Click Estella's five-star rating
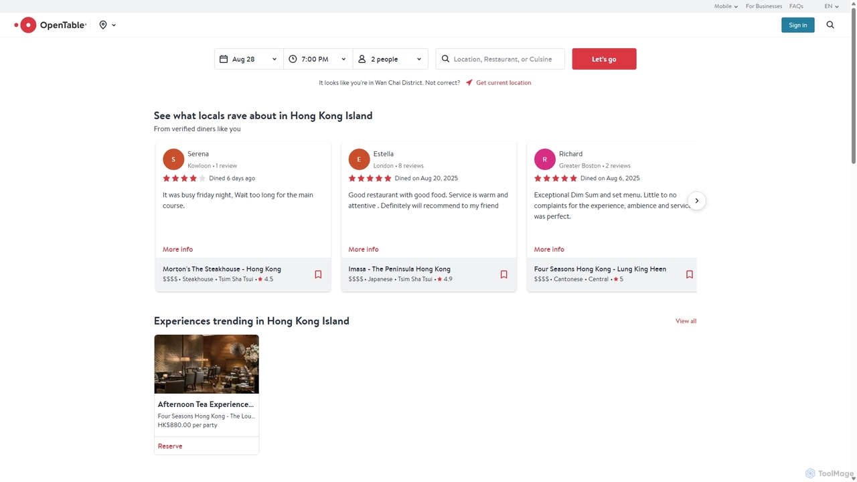This screenshot has height=482, width=857. point(370,179)
